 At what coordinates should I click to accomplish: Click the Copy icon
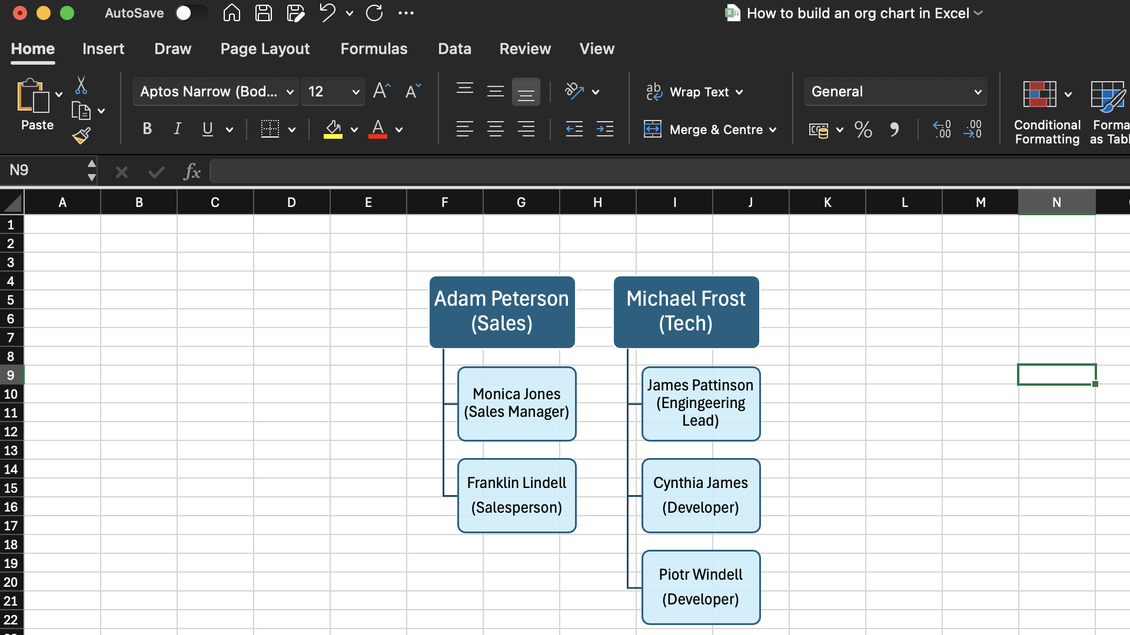click(x=81, y=109)
